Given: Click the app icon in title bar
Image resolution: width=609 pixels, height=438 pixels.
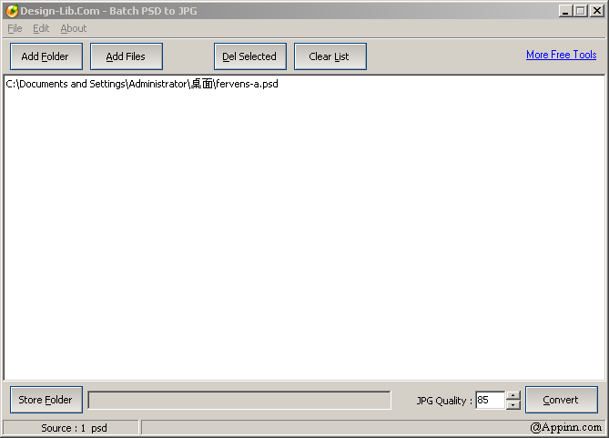Looking at the screenshot, I should pyautogui.click(x=11, y=11).
